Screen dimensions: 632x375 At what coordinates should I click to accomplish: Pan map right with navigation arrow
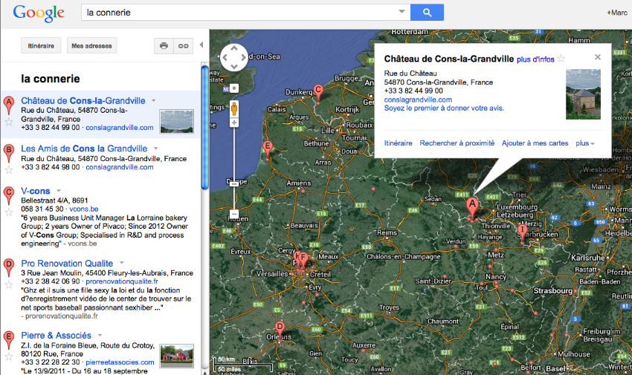coord(243,57)
